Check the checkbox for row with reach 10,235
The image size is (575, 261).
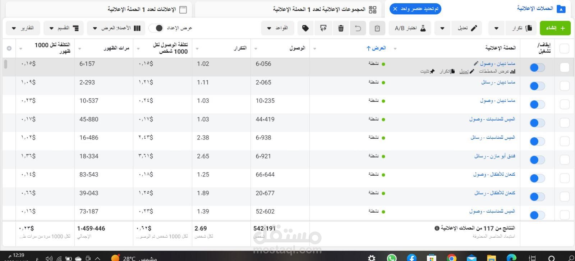[x=565, y=104]
